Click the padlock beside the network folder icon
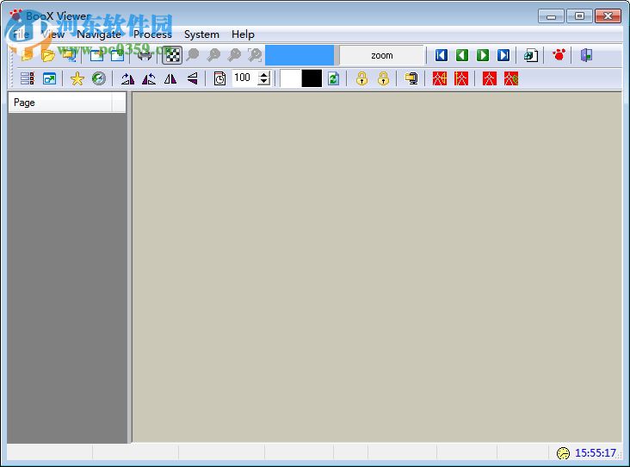The height and width of the screenshot is (467, 630). point(384,78)
